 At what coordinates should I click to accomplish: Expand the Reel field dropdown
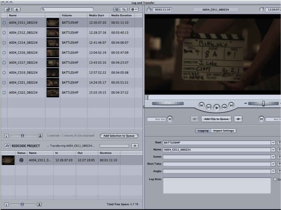(x=273, y=143)
